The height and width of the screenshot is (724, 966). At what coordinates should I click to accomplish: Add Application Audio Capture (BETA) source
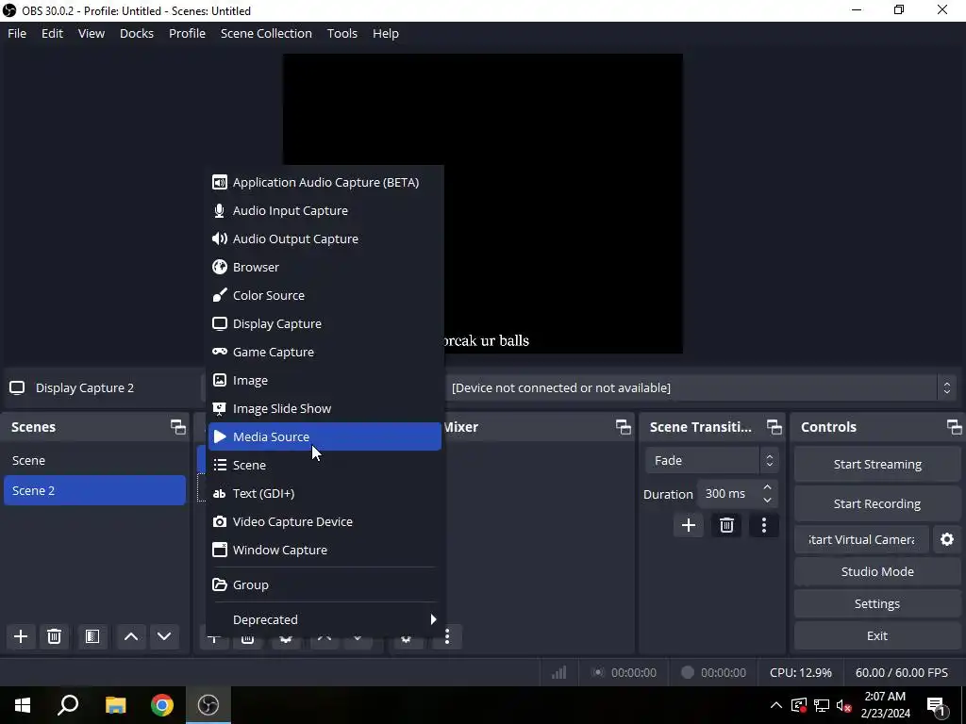[x=325, y=182]
